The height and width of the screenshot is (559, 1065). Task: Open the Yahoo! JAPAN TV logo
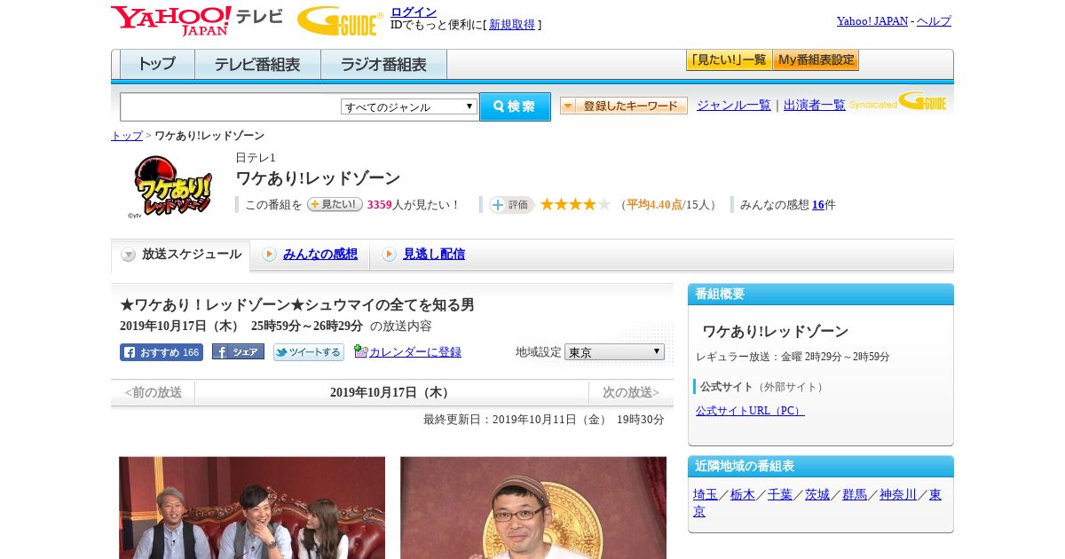pos(197,20)
